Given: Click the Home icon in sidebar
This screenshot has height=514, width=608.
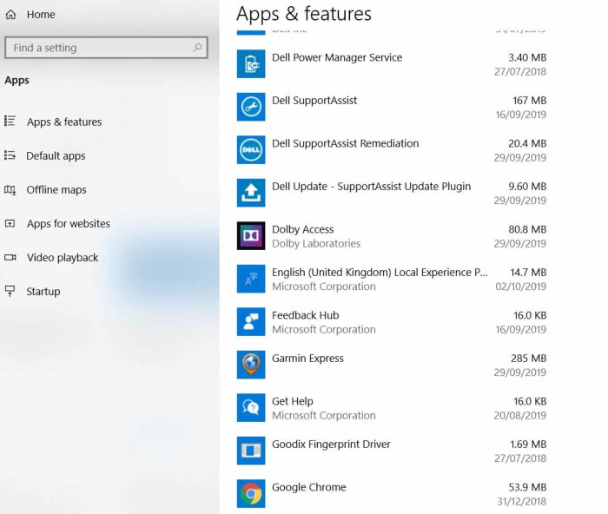Looking at the screenshot, I should tap(10, 15).
